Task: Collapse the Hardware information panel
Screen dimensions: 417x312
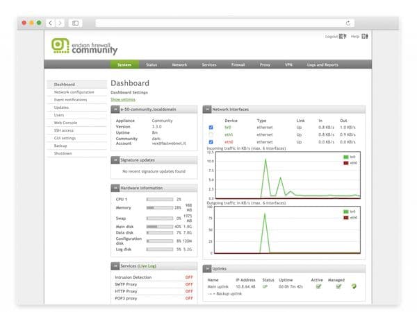Action: 115,188
